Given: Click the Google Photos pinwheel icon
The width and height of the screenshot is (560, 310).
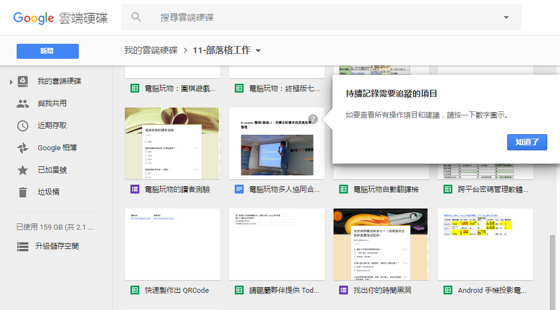Looking at the screenshot, I should (23, 148).
